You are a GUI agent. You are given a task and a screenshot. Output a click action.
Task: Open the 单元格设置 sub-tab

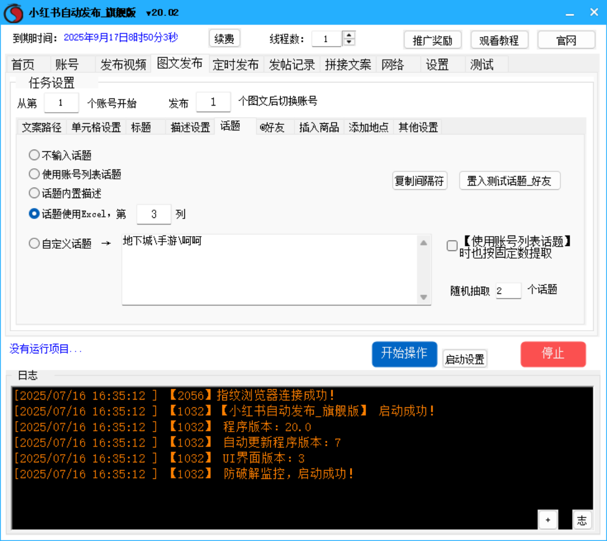click(96, 128)
